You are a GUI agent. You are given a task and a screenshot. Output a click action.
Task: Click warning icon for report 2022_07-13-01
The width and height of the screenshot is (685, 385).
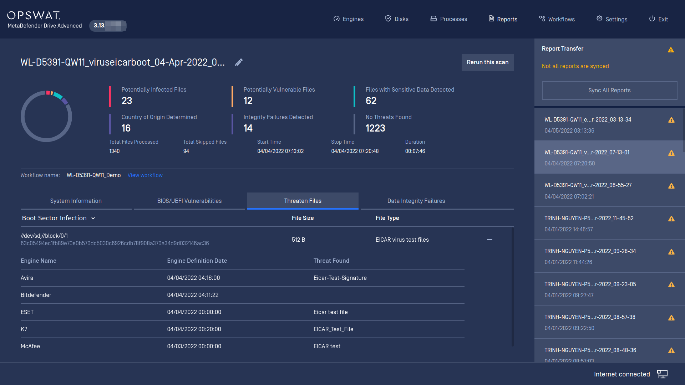tap(671, 153)
